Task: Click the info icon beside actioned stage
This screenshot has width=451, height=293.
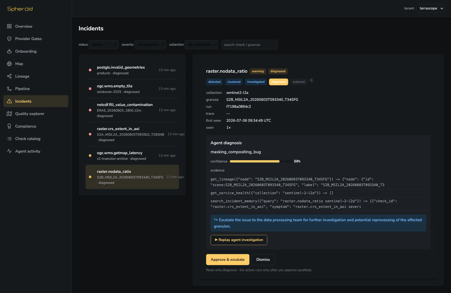Action: tap(311, 80)
